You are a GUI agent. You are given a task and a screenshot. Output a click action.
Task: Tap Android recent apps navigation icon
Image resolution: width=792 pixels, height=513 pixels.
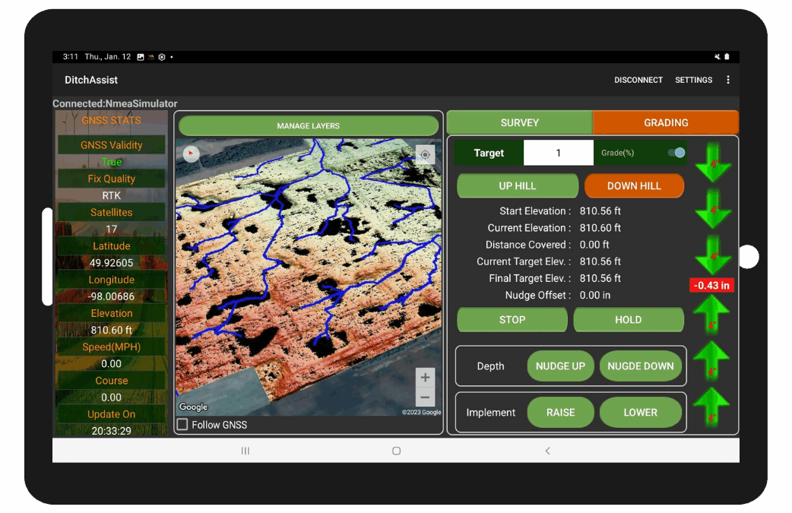point(245,451)
